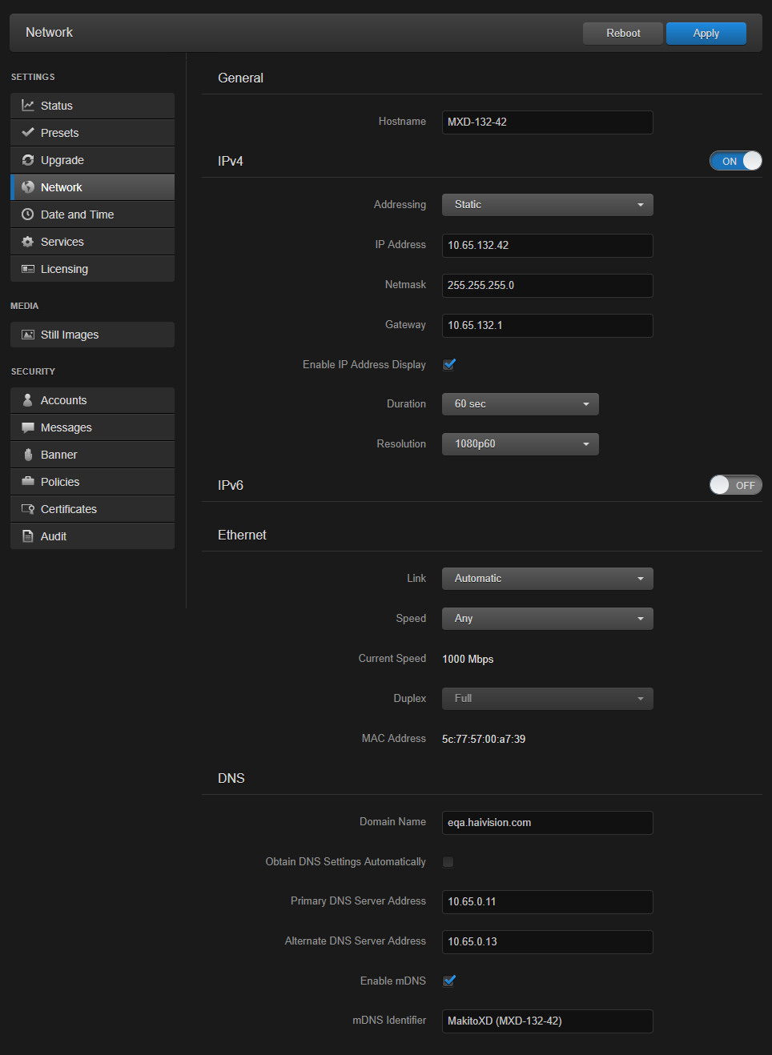This screenshot has width=772, height=1055.
Task: Open the Addressing dropdown showing Static
Action: pos(547,204)
